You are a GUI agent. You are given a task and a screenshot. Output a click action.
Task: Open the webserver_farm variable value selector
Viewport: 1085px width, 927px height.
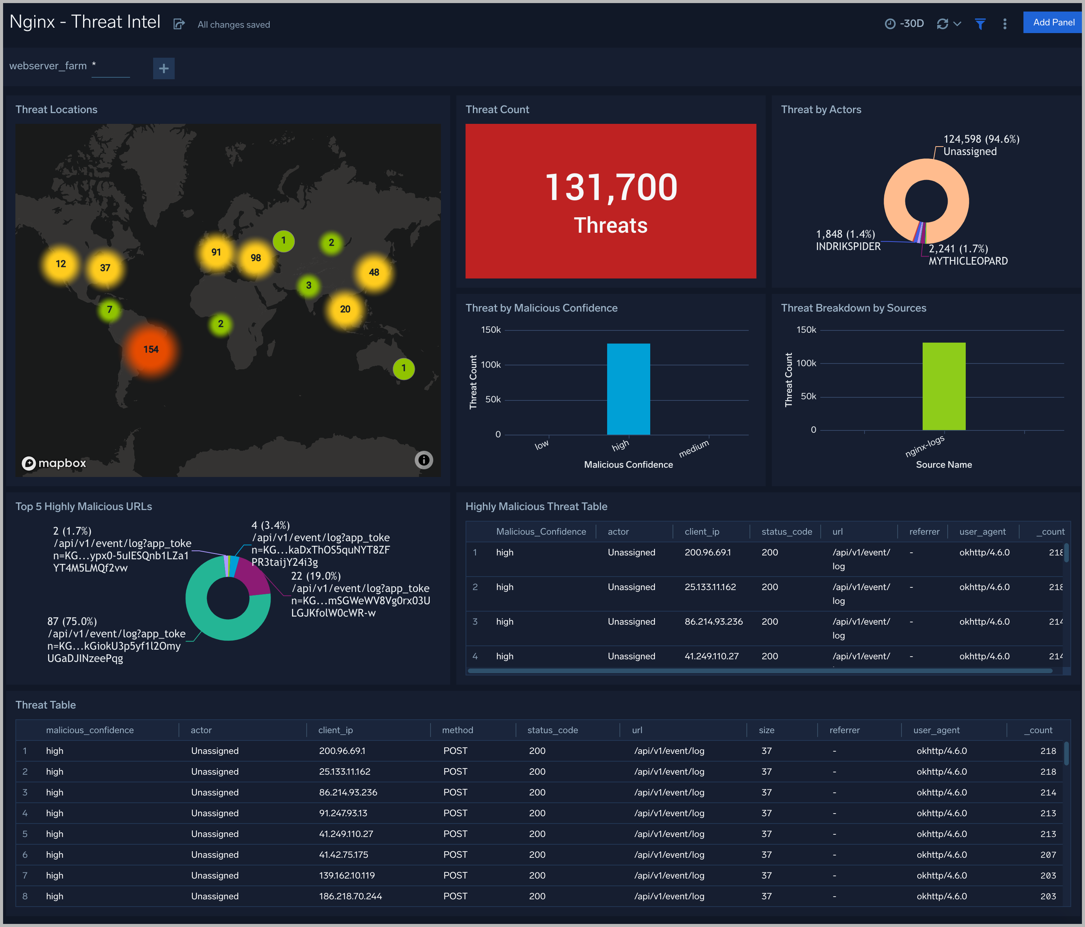[110, 66]
